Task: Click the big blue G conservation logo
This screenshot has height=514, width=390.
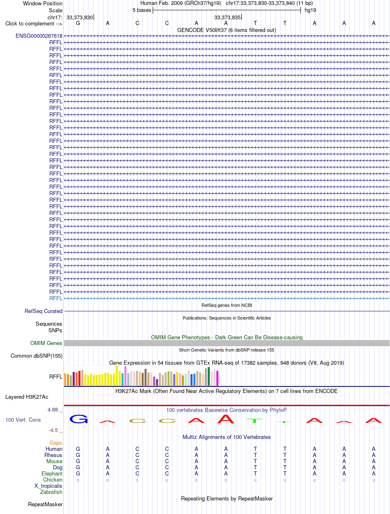Action: [x=78, y=419]
